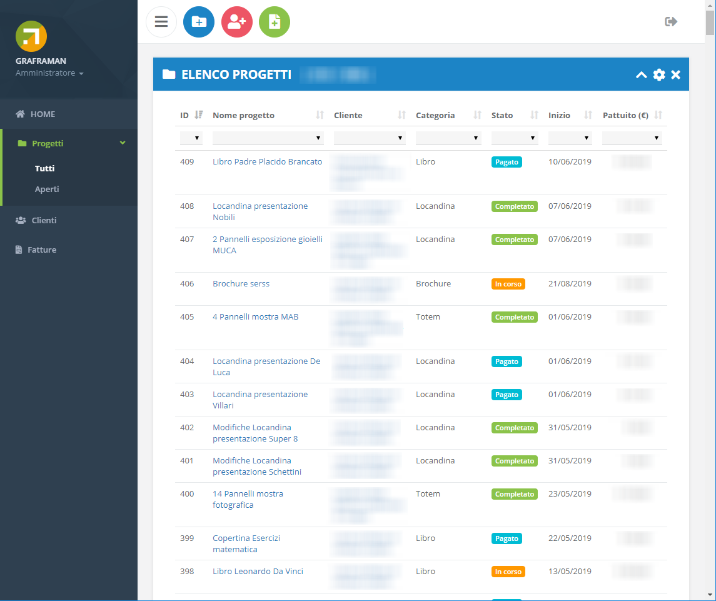
Task: Open the Categoria filter dropdown
Action: (448, 138)
